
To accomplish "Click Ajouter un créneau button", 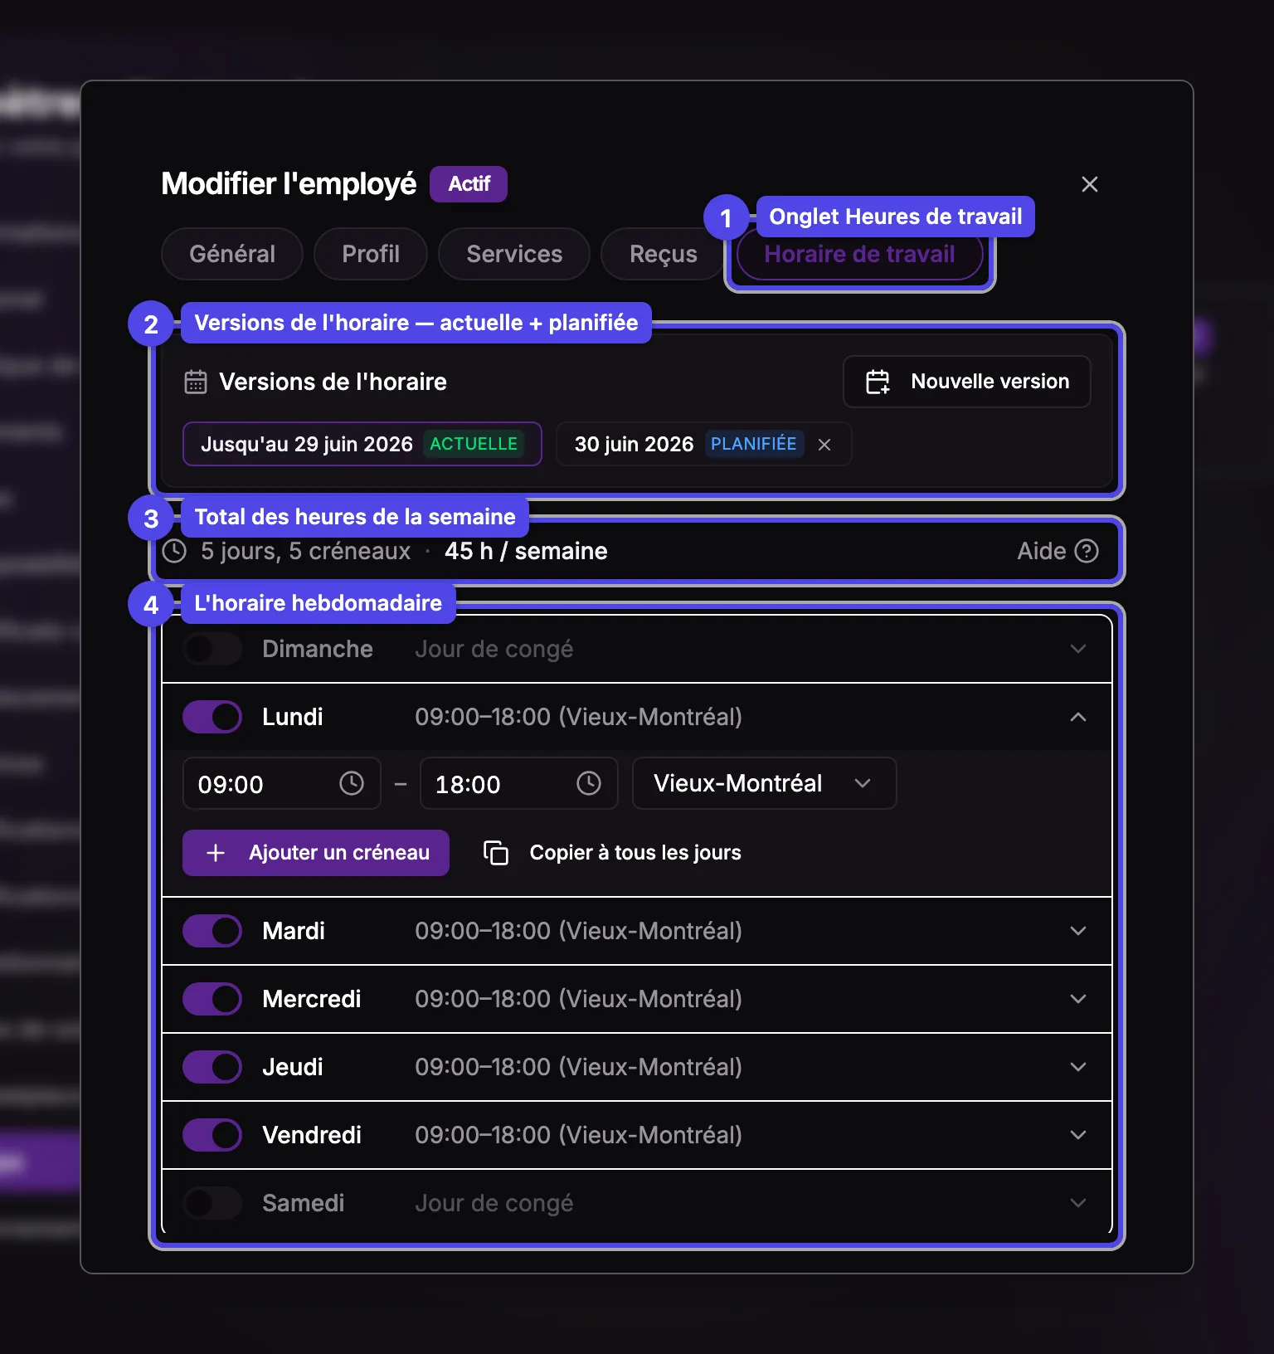I will tap(316, 853).
